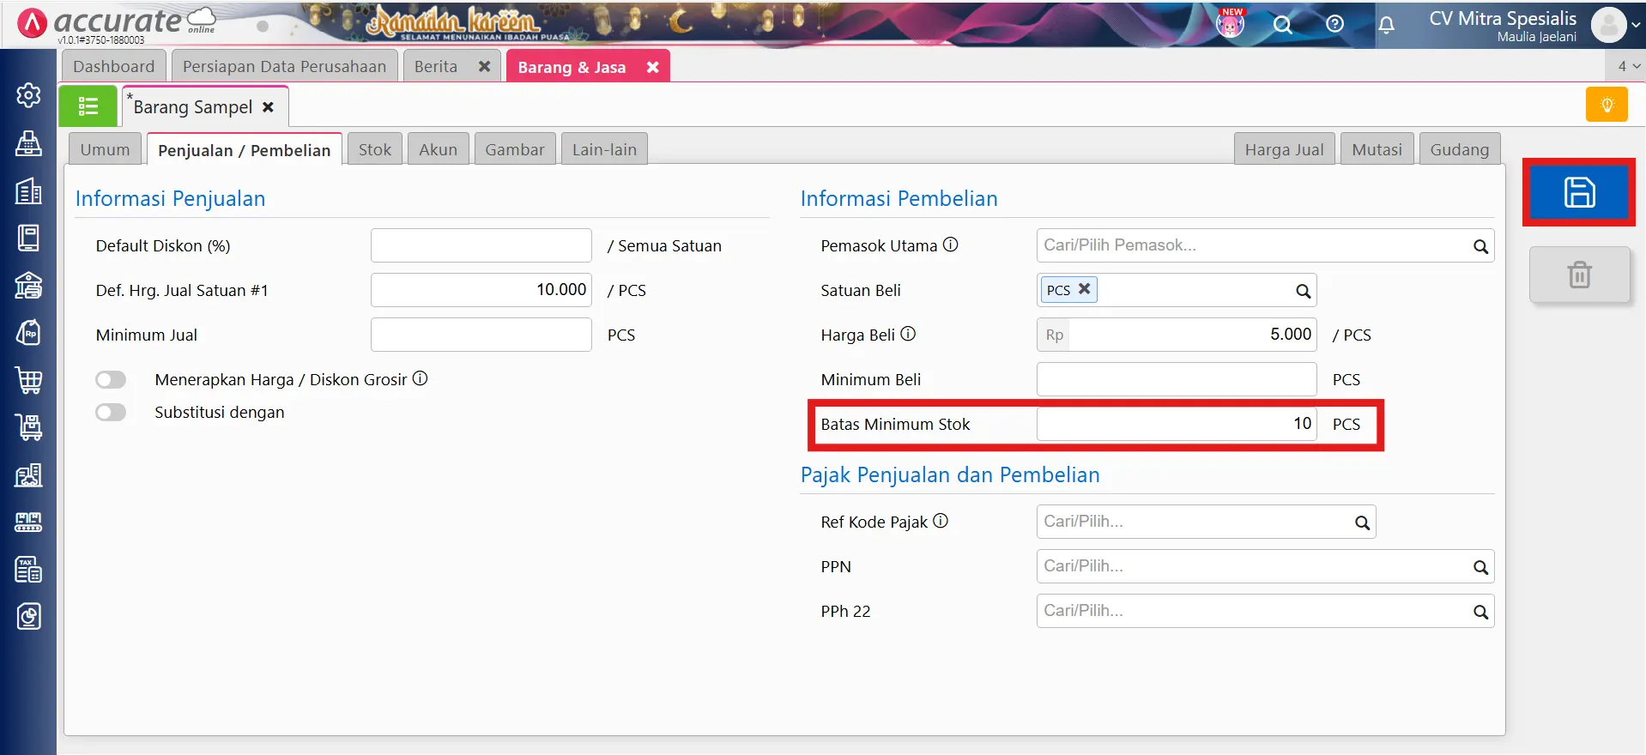The image size is (1646, 755).
Task: Switch to the Akun tab
Action: 438,149
